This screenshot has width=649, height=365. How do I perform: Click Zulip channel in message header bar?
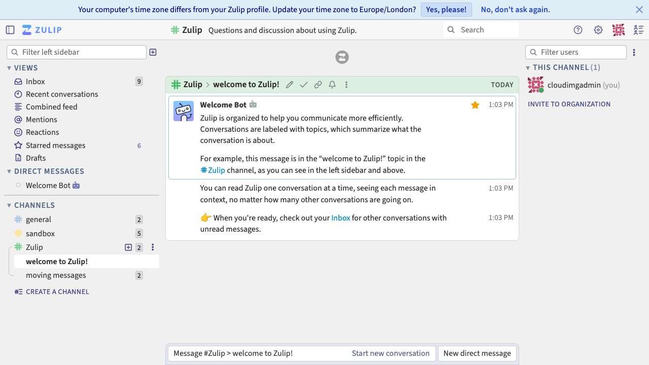tap(193, 85)
